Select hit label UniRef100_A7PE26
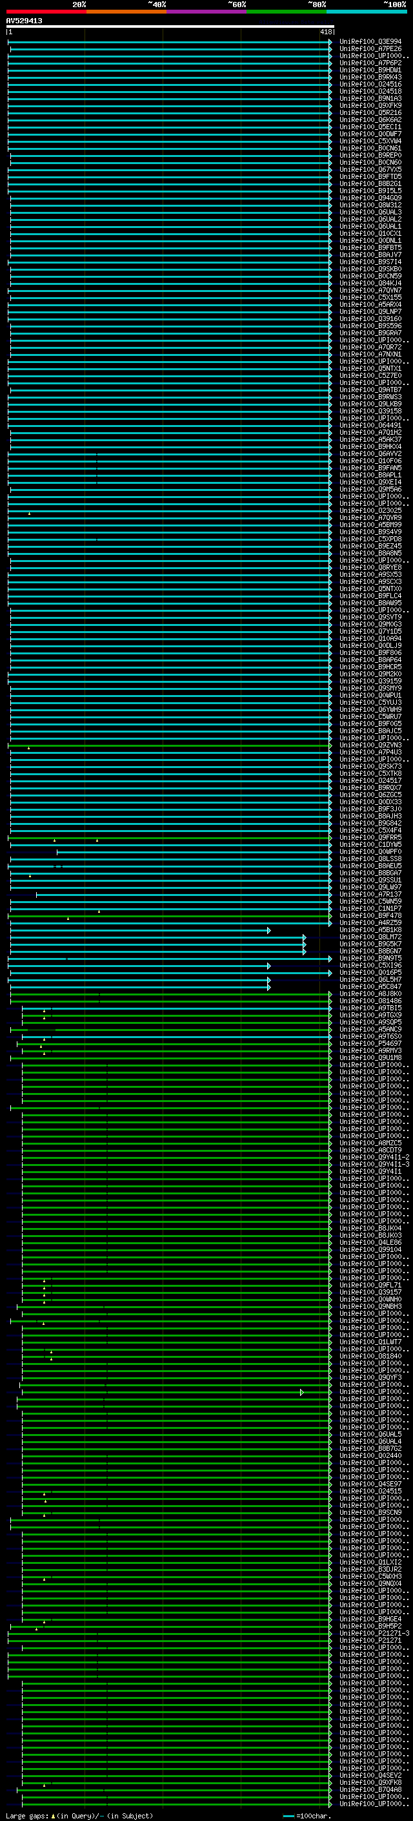The height and width of the screenshot is (1821, 413). tap(370, 49)
